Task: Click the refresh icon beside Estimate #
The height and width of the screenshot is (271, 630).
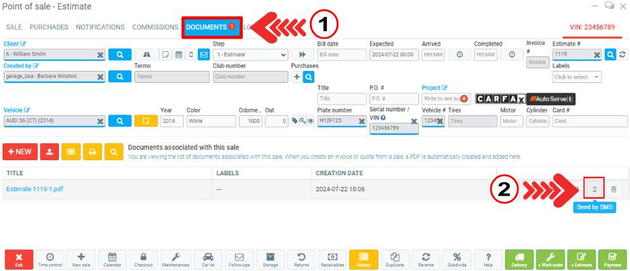Action: 622,55
